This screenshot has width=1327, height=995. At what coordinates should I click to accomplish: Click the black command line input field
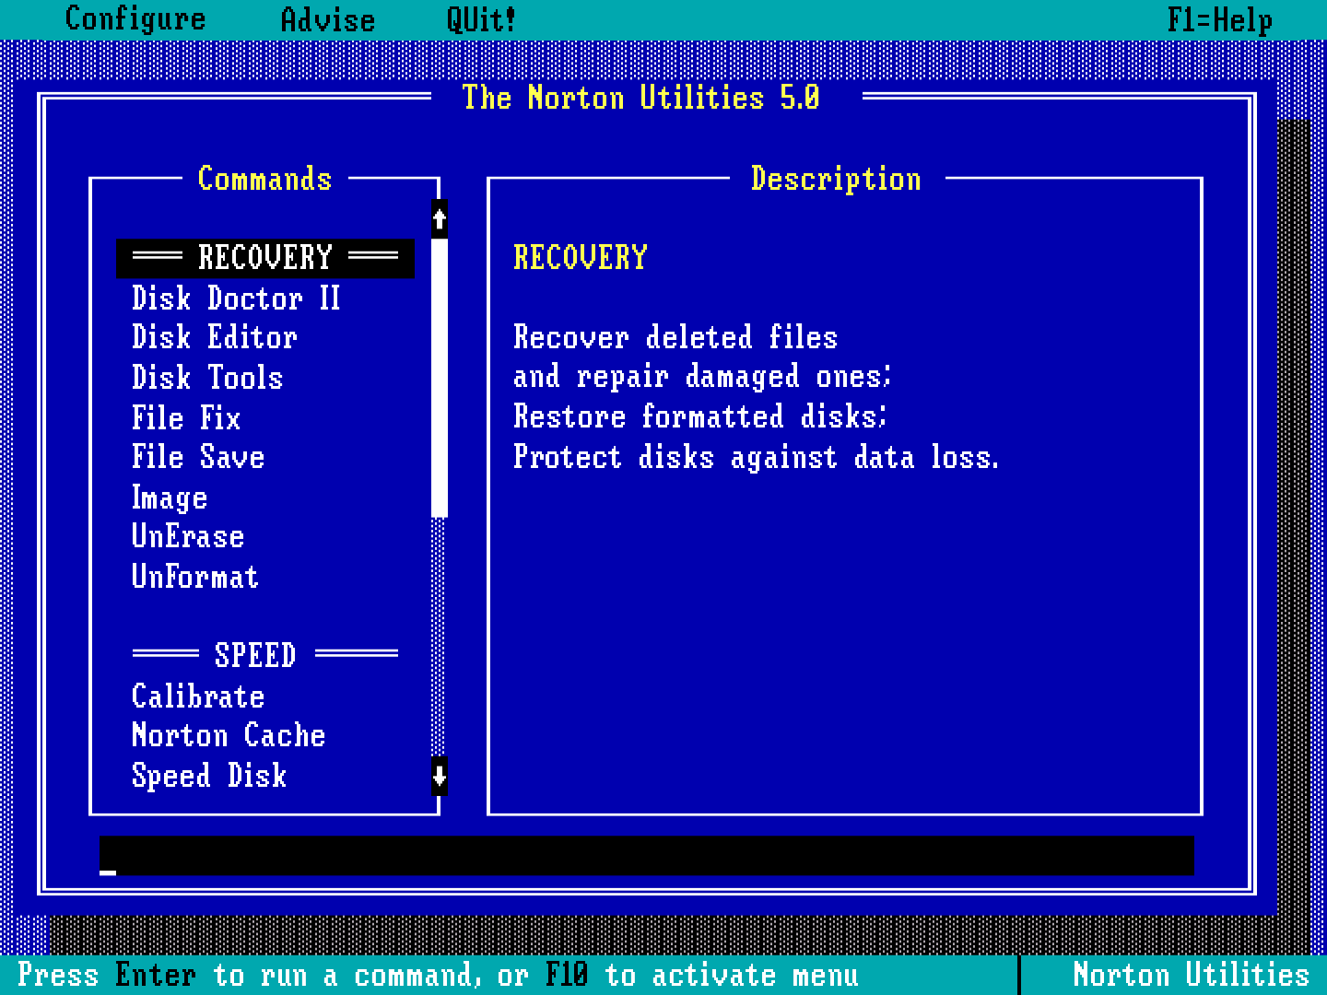coord(645,856)
